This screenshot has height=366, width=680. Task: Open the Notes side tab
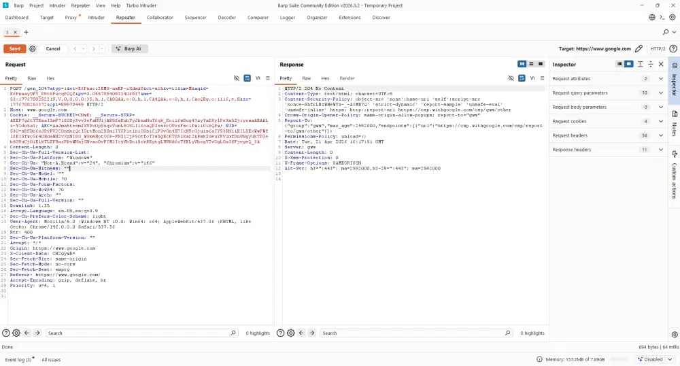(x=675, y=124)
